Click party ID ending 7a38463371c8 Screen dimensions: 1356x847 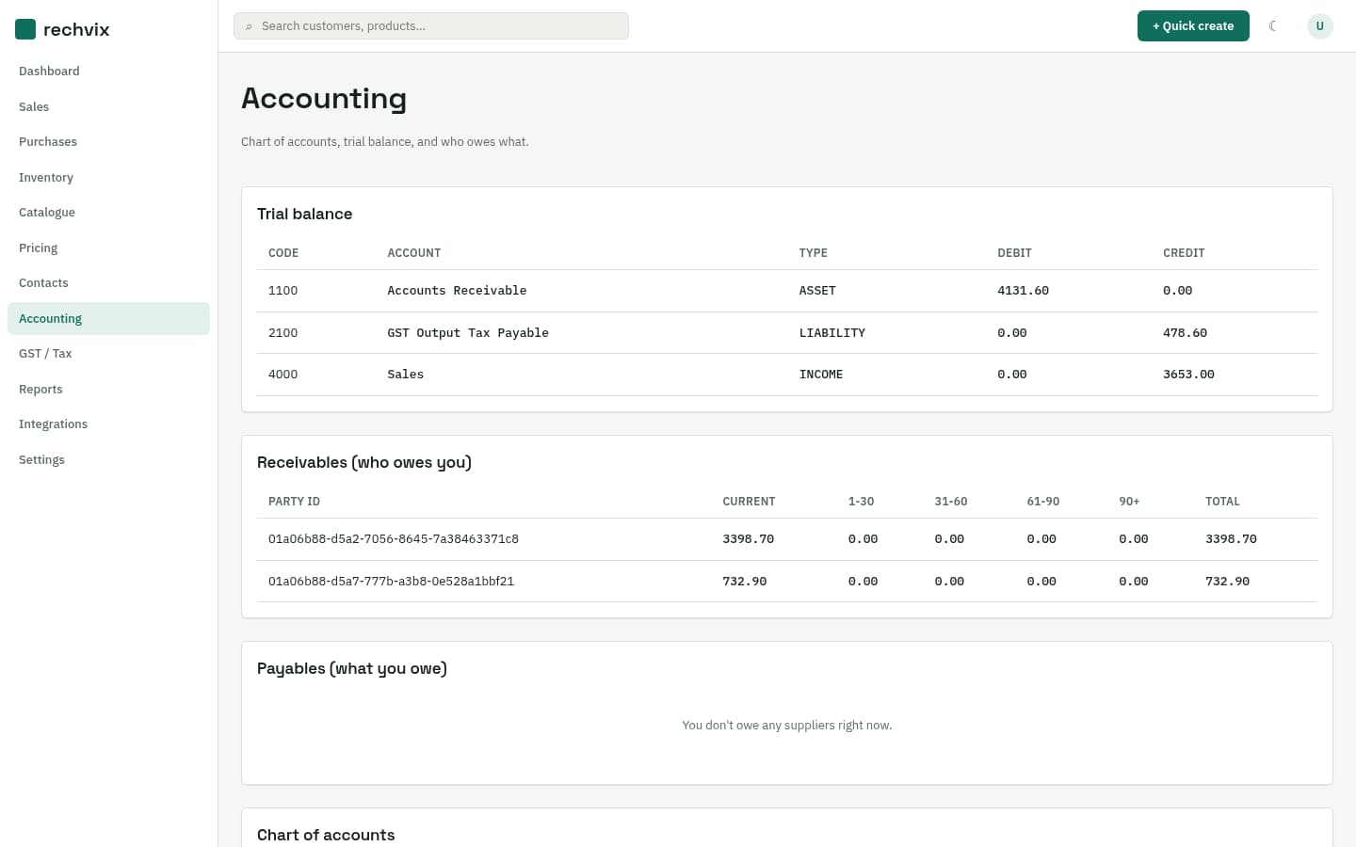tap(394, 539)
